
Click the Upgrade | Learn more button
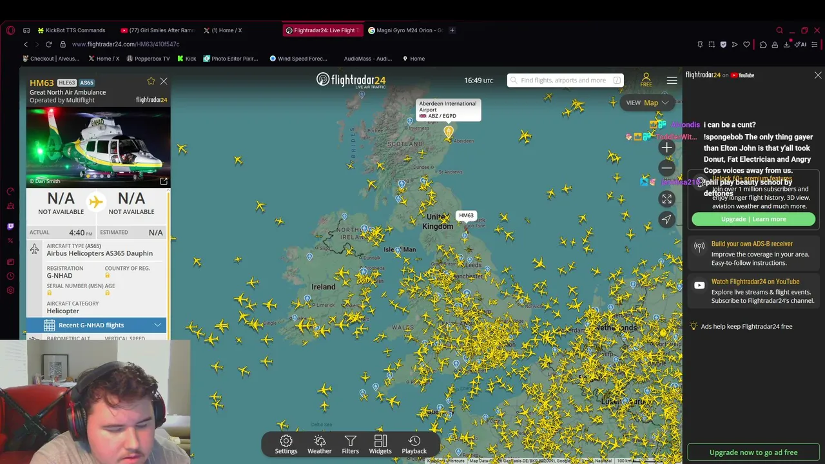point(753,219)
